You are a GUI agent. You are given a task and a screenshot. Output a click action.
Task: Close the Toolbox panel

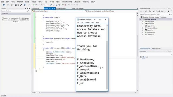click(x=29, y=8)
